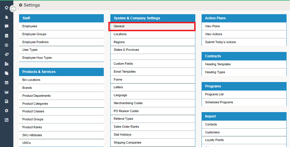
Task: Open the chart reports sidebar icon
Action: tap(7, 92)
